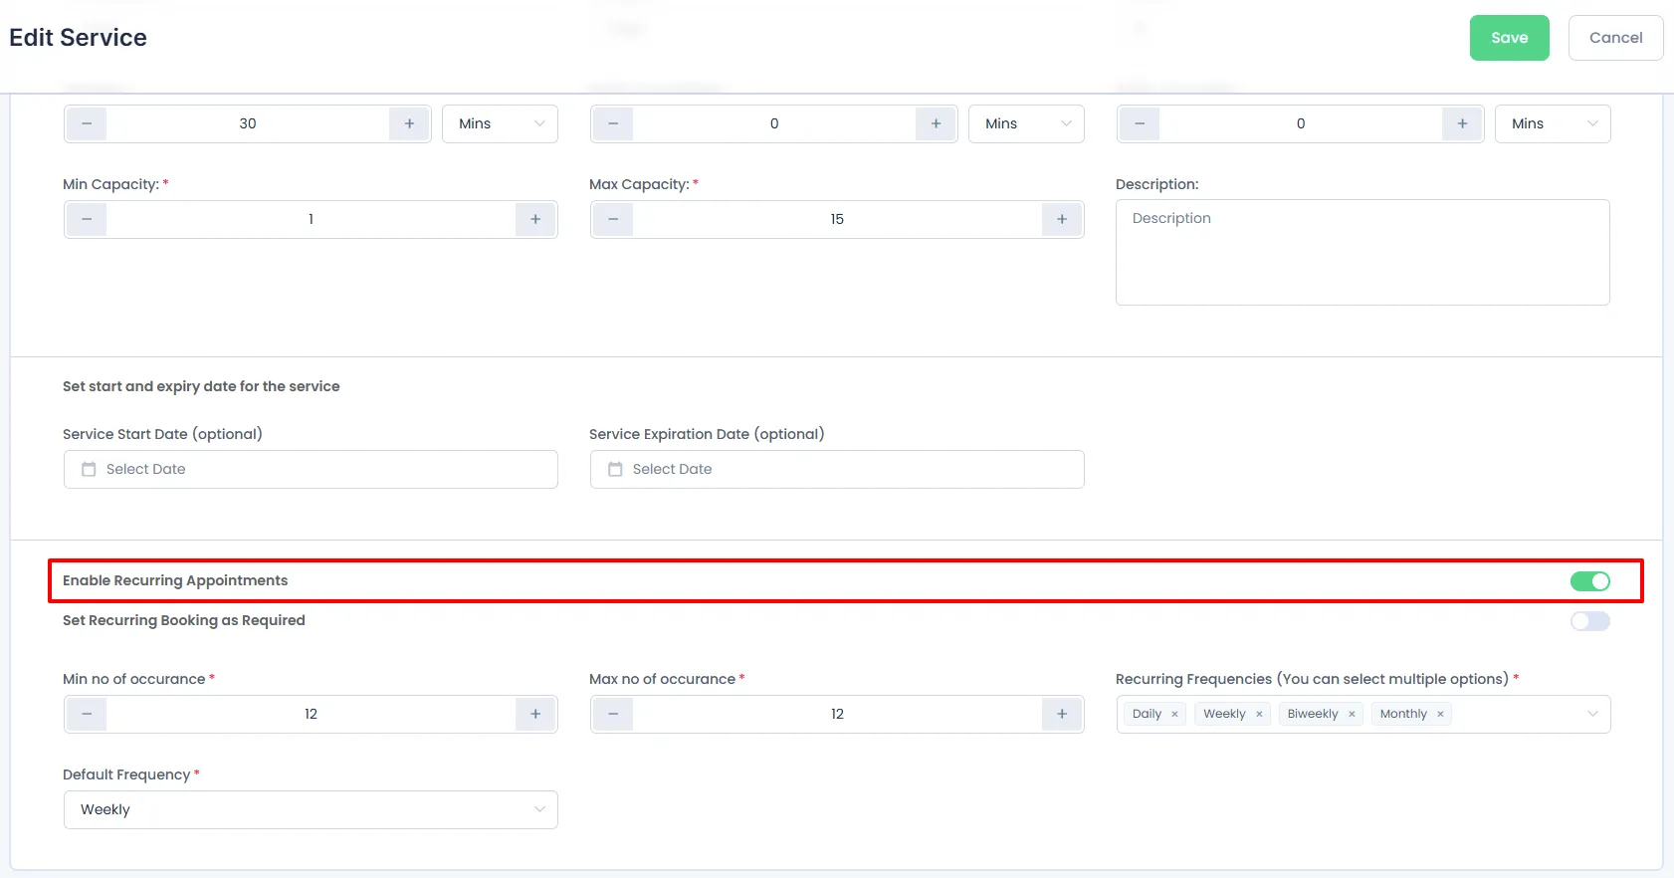Click the calendar icon in Service Expiration Date

615,469
